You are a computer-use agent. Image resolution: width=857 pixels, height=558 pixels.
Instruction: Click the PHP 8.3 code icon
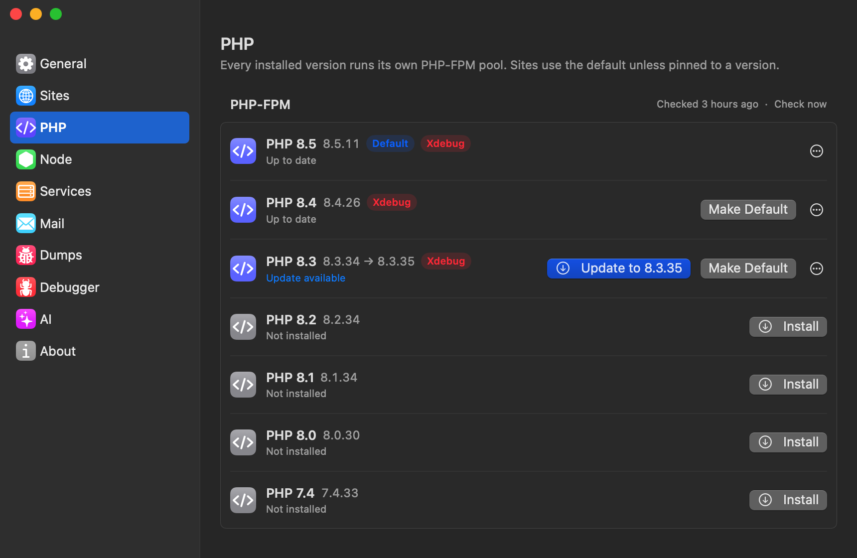click(243, 269)
